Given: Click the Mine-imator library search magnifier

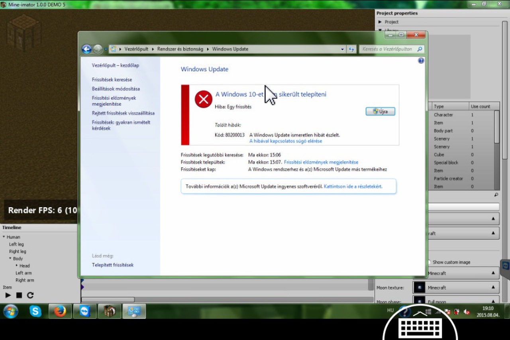Looking at the screenshot, I should (496, 195).
